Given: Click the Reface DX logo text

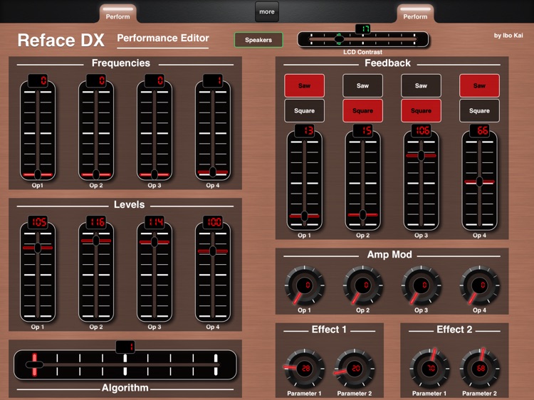Looking at the screenshot, I should click(x=61, y=40).
